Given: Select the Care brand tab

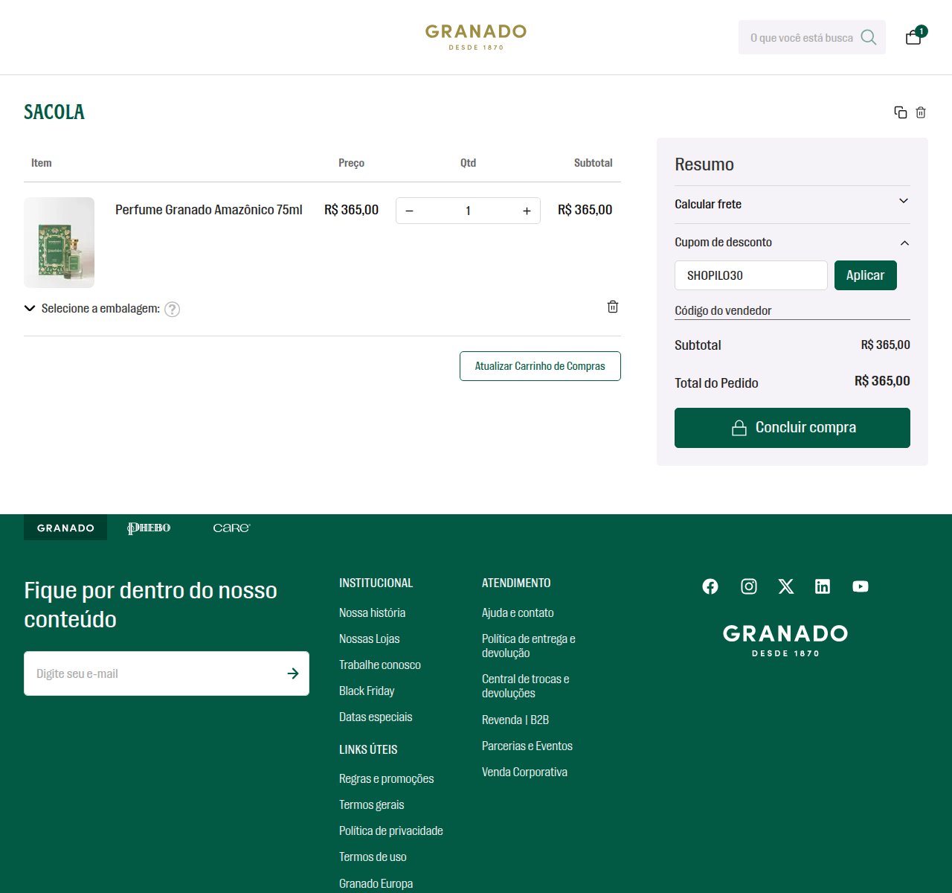Looking at the screenshot, I should 231,528.
